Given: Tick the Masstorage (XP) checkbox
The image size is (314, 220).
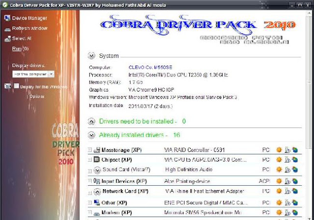Looking at the screenshot, I should click(x=90, y=149).
